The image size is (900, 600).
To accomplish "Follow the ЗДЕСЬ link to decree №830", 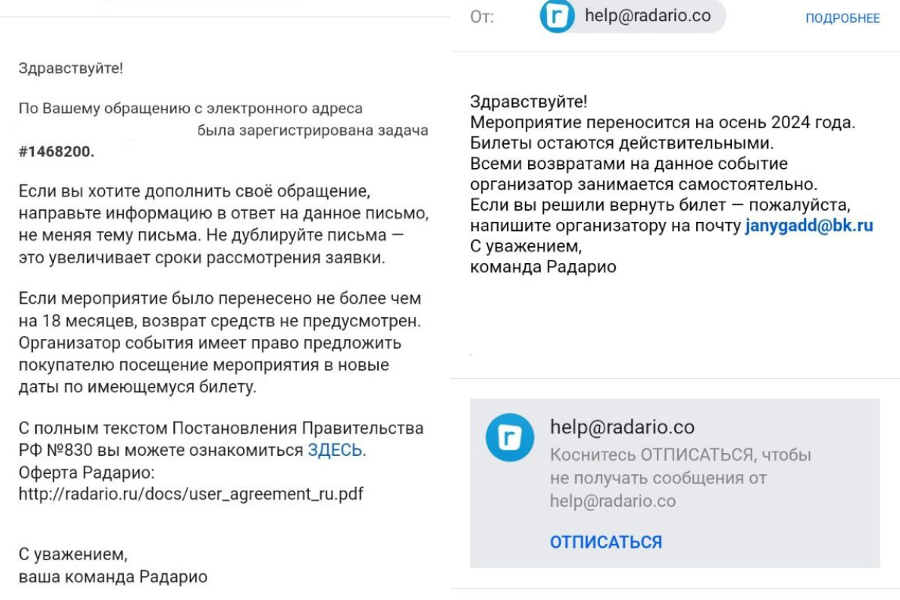I will coord(334,451).
